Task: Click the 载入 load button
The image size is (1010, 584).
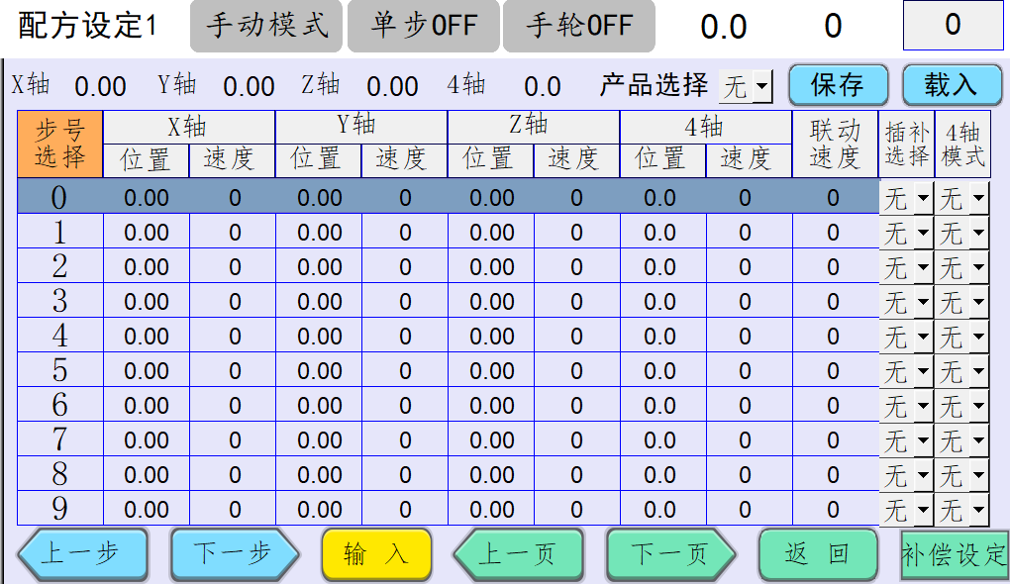Action: pos(951,85)
